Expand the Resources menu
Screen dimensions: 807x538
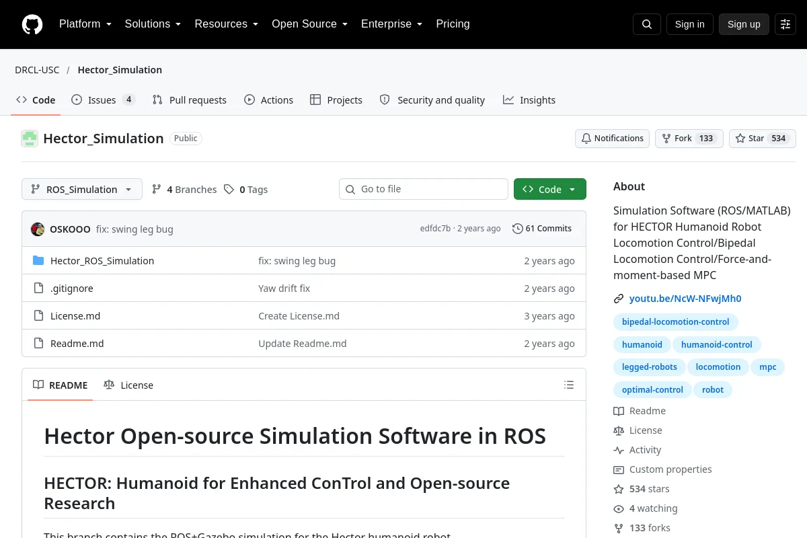[227, 24]
